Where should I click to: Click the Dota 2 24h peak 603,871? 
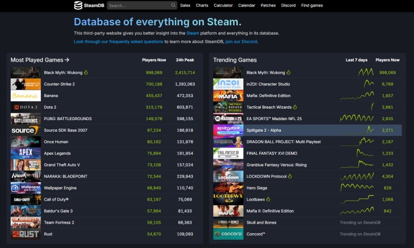click(185, 107)
